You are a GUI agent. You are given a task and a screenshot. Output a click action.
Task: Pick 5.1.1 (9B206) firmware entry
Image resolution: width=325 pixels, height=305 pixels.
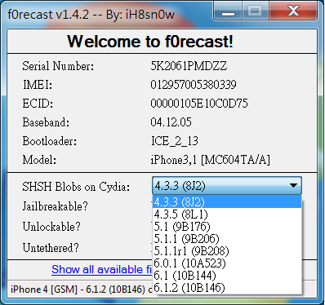tap(227, 239)
